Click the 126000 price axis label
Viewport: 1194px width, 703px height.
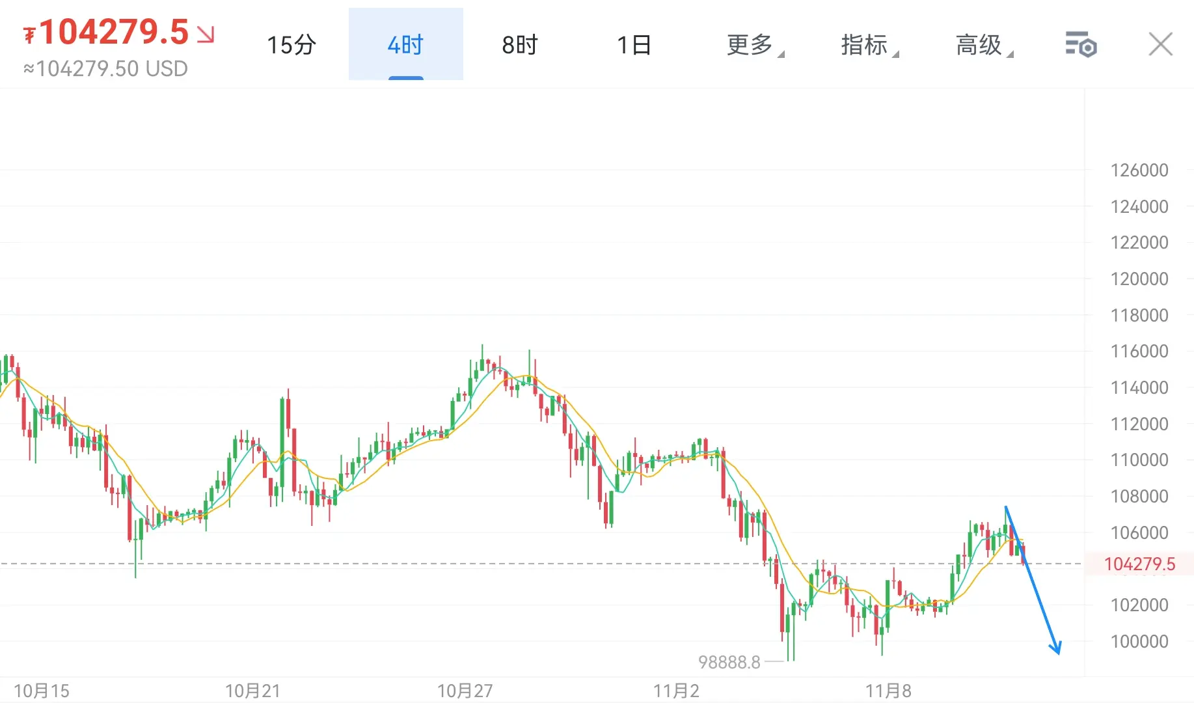[1139, 171]
